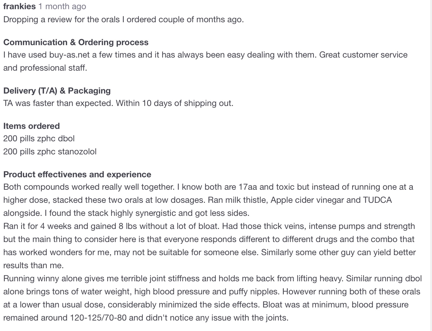The height and width of the screenshot is (331, 432).
Task: Click the "Items ordered" heading
Action: pos(31,126)
